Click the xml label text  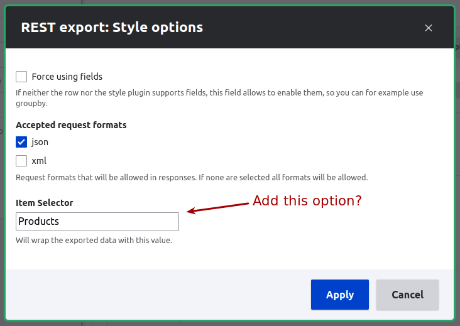point(39,161)
